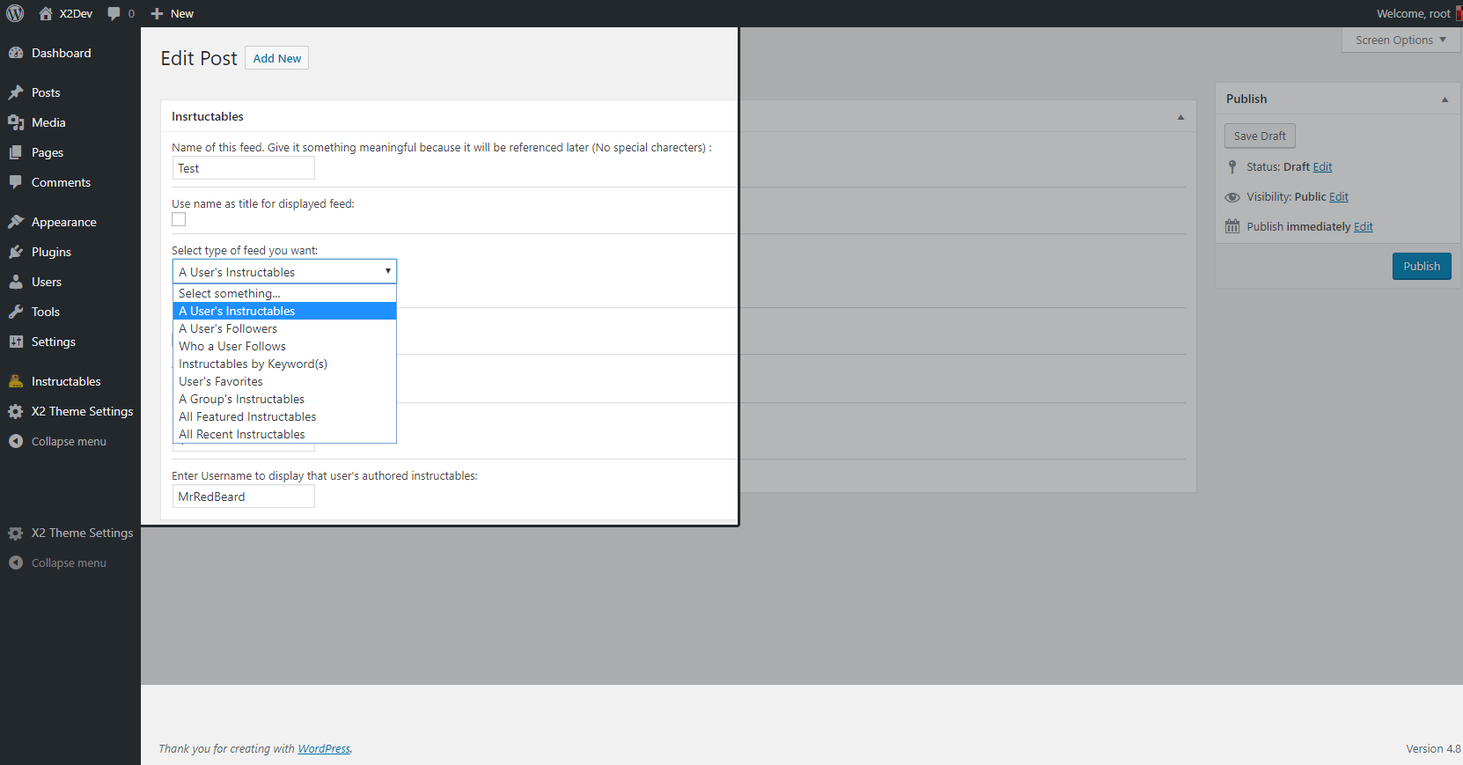The height and width of the screenshot is (765, 1463).
Task: Click the Pages sidebar icon
Action: point(16,152)
